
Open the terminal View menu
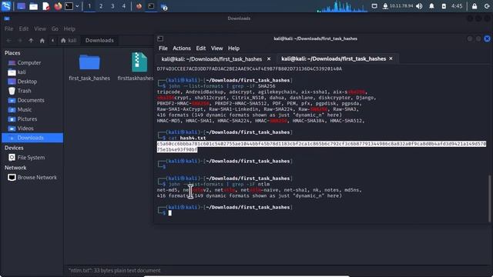coord(216,48)
